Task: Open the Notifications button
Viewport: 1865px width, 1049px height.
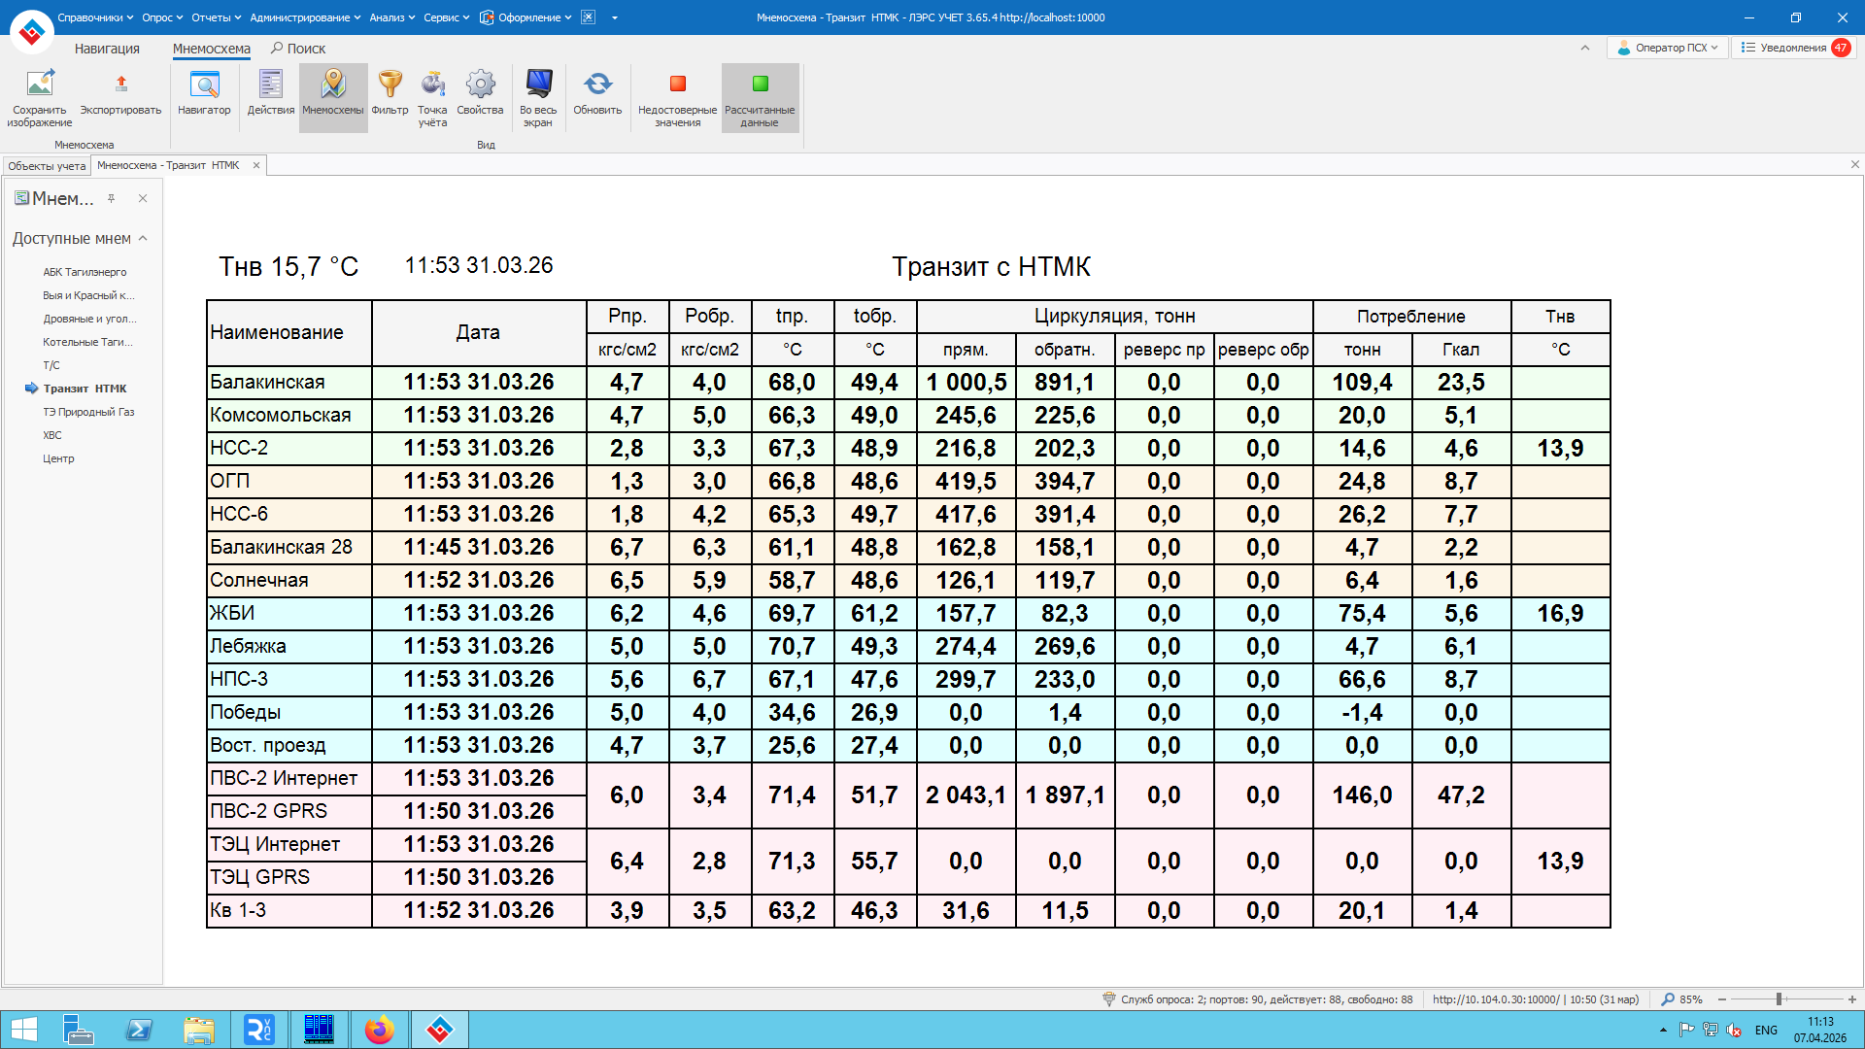Action: coord(1793,48)
